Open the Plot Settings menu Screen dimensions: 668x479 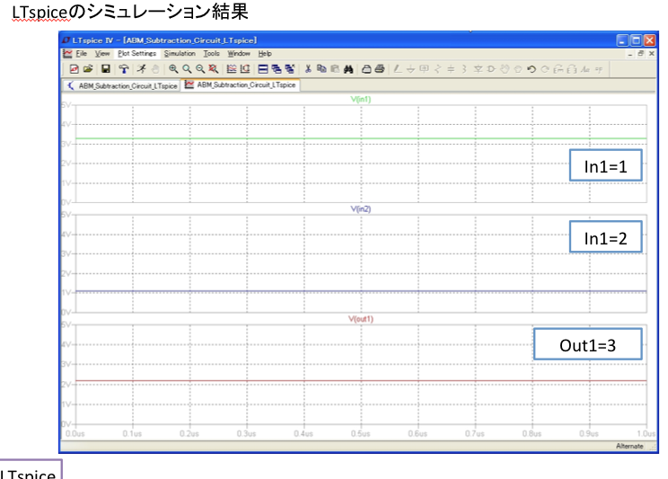pyautogui.click(x=137, y=54)
